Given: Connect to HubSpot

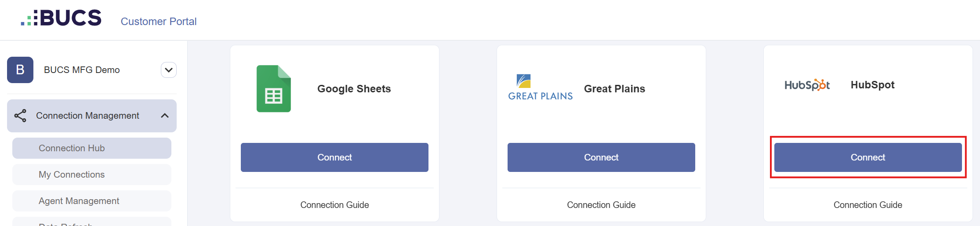Looking at the screenshot, I should [868, 157].
